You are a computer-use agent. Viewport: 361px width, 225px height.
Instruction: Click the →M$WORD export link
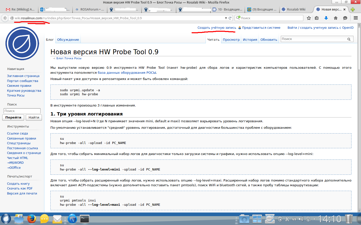point(15,163)
